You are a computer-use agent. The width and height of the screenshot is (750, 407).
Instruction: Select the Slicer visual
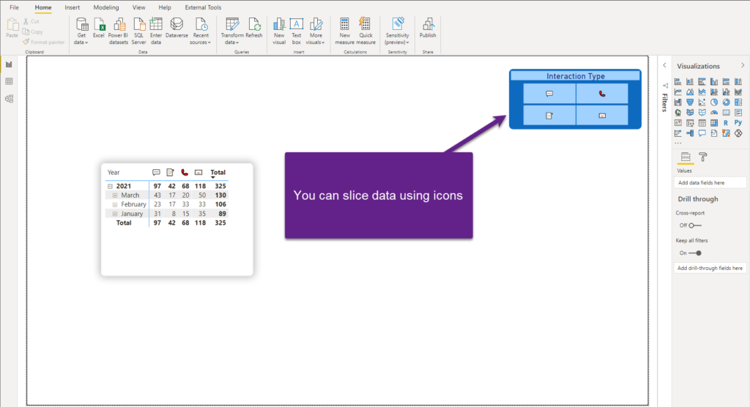tap(690, 124)
